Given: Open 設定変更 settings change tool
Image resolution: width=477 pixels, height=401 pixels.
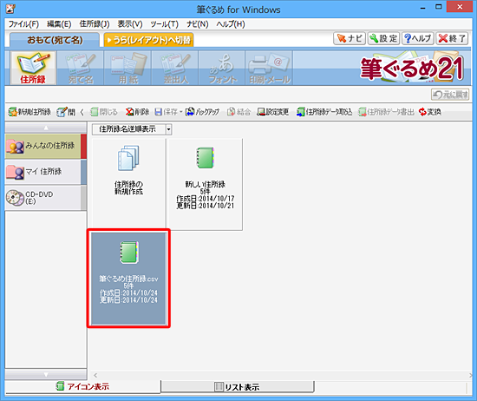Looking at the screenshot, I should [x=273, y=112].
